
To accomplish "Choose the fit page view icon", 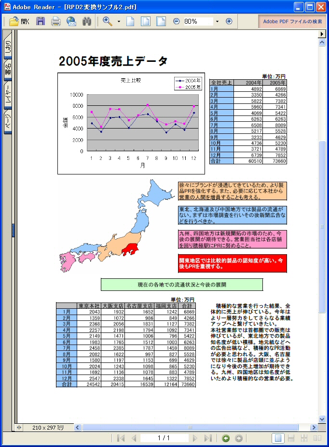I will coord(145,21).
